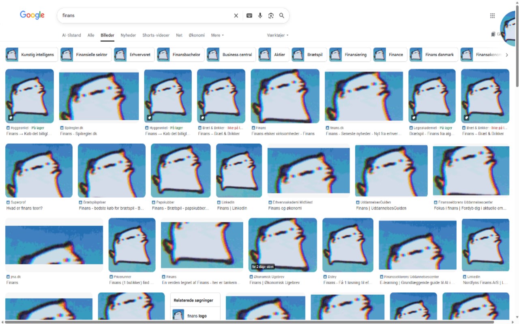This screenshot has height=324, width=519.
Task: Select the Finance filter chip
Action: click(x=390, y=55)
